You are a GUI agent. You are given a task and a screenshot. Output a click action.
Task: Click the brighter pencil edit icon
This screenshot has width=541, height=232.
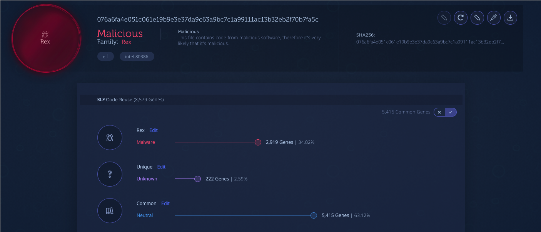(477, 18)
